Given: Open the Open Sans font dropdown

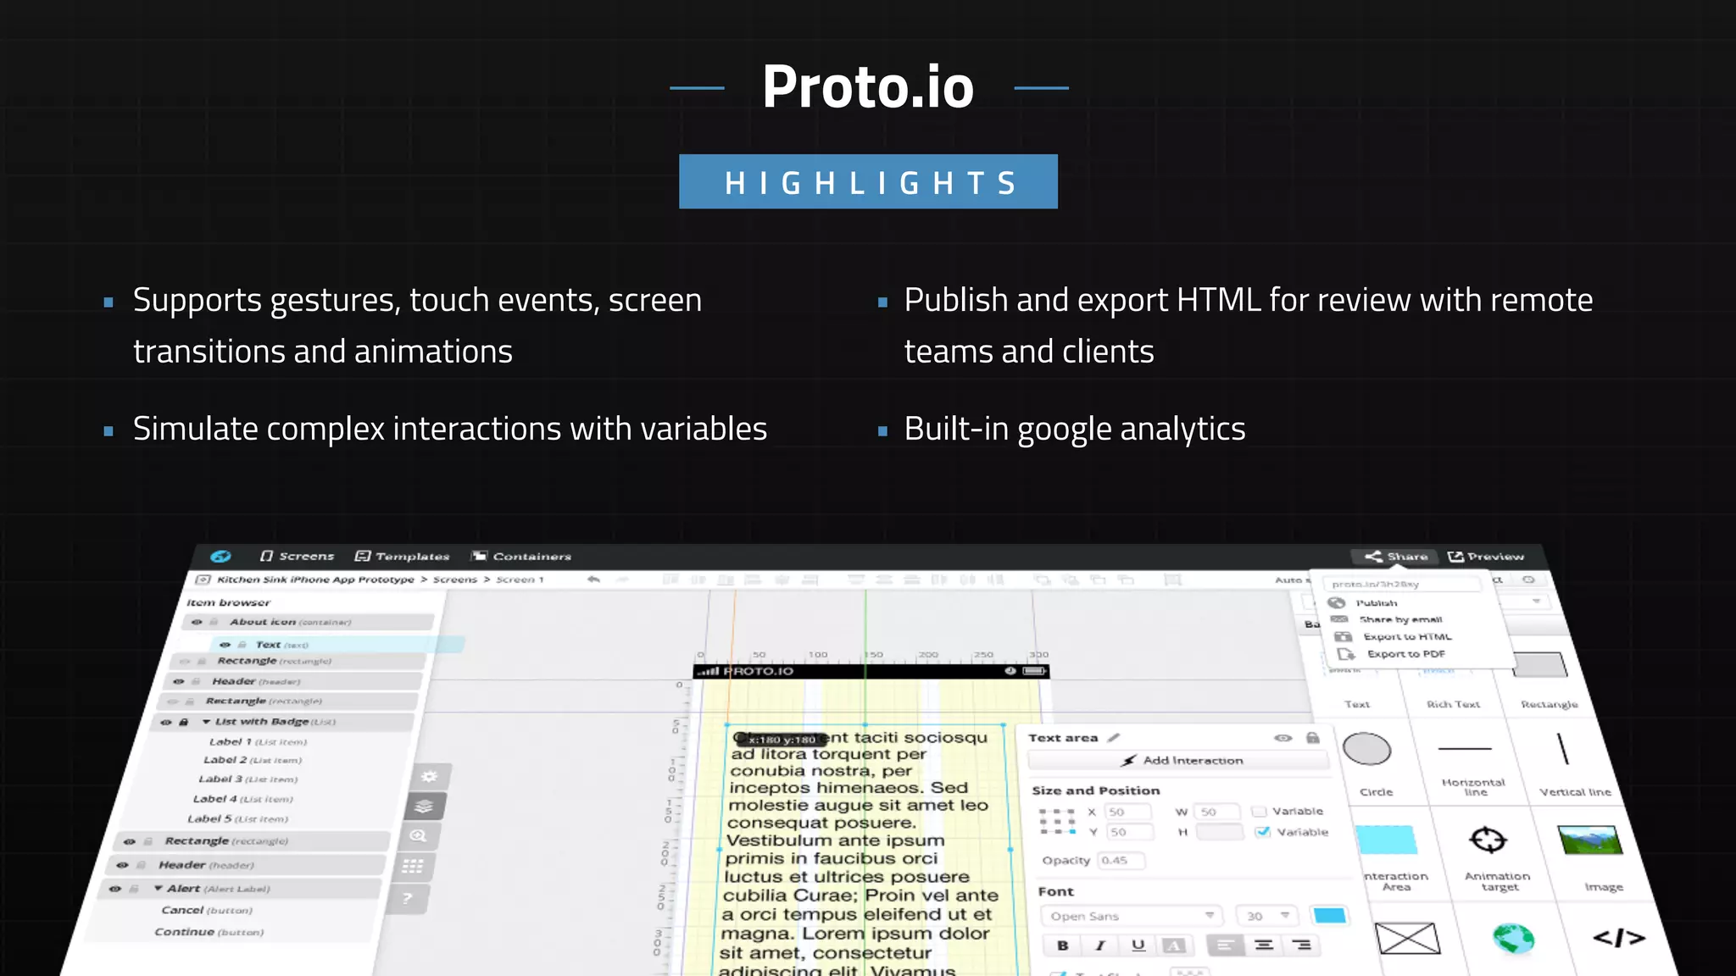Looking at the screenshot, I should coord(1131,916).
